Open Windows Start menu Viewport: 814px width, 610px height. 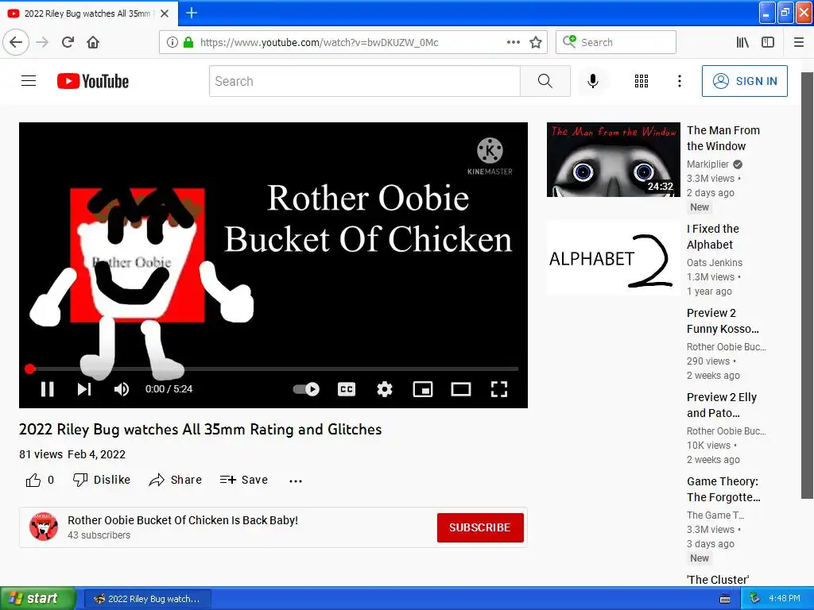38,599
